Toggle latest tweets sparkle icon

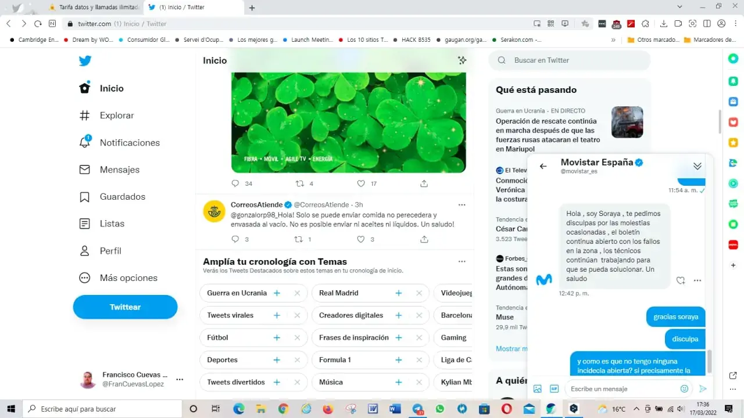pos(462,60)
